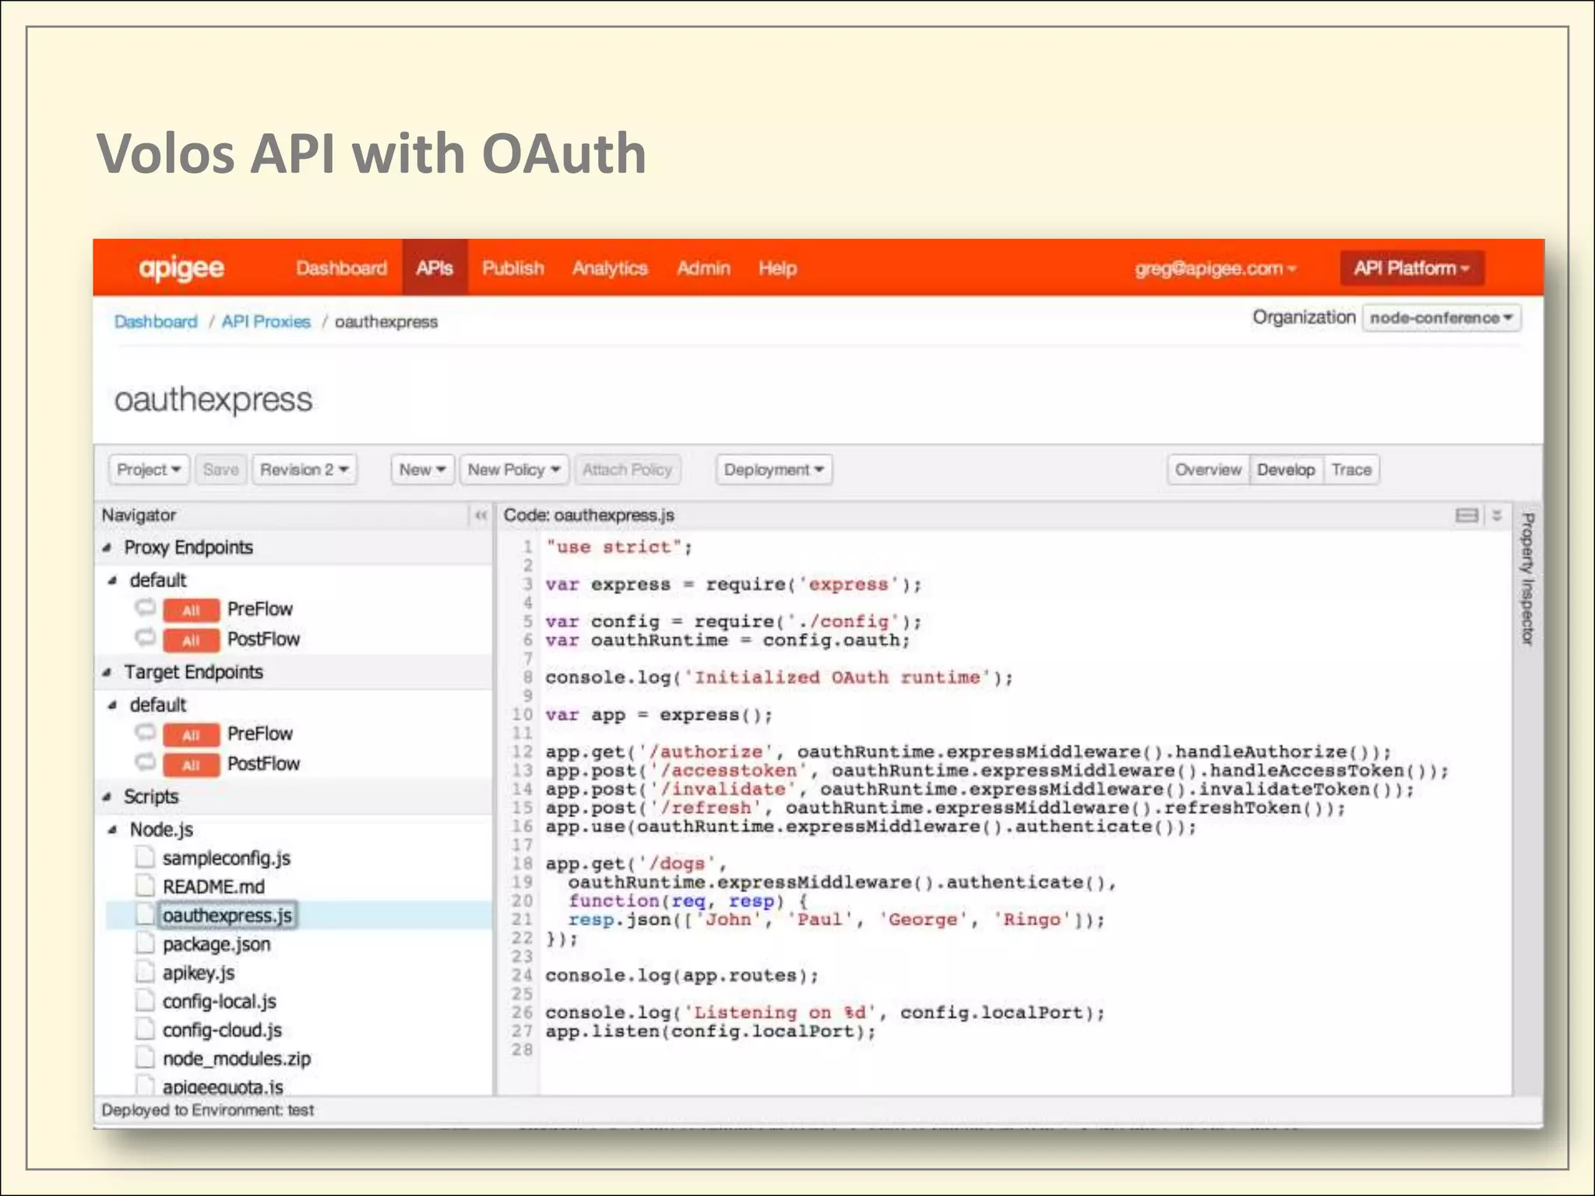Click the node_modules.zip file icon
Image resolution: width=1595 pixels, height=1196 pixels.
(145, 1058)
